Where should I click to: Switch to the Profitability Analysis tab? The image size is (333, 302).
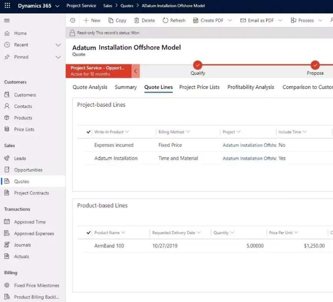coord(251,87)
